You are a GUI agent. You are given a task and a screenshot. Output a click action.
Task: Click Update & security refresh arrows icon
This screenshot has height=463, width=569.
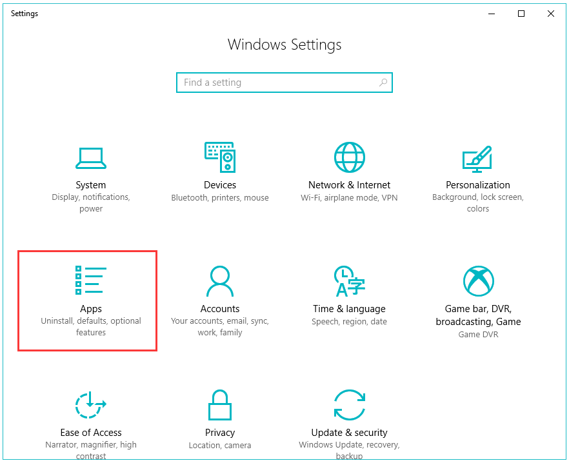click(x=349, y=405)
